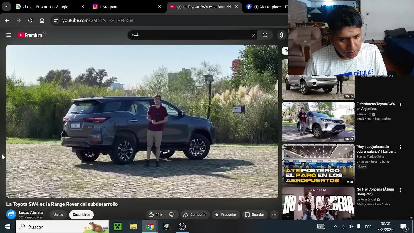Screen dimensions: 414x233
Task: Open the browser home page
Action: (x=42, y=20)
